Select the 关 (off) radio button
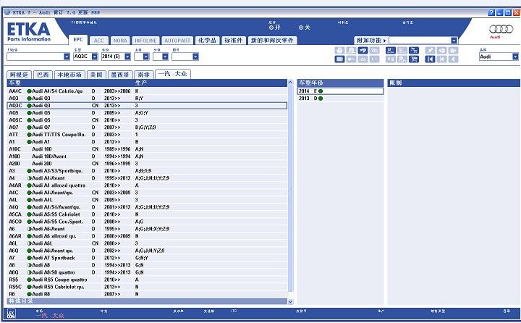 tap(301, 28)
